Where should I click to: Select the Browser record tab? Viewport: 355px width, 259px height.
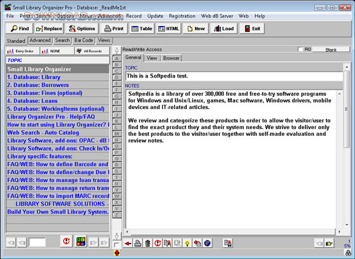171,58
